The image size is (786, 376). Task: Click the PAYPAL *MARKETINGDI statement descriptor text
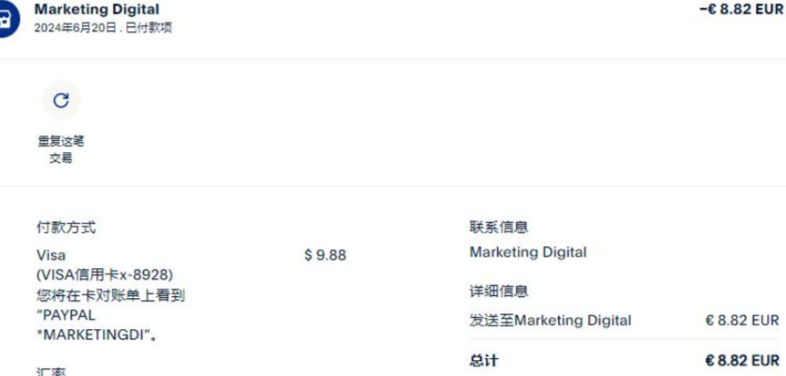pyautogui.click(x=93, y=325)
